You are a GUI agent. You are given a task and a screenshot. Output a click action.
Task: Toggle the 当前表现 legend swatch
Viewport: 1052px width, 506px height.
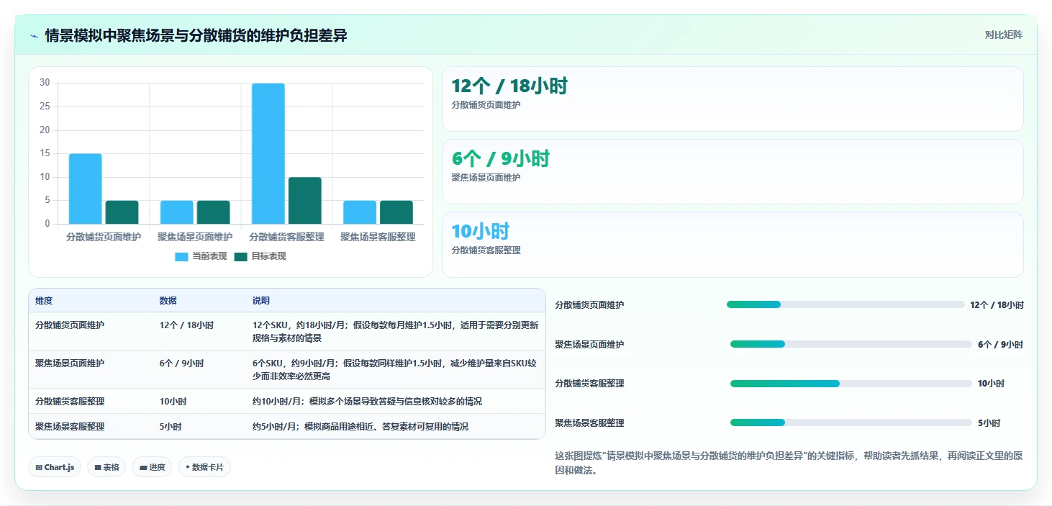point(182,256)
